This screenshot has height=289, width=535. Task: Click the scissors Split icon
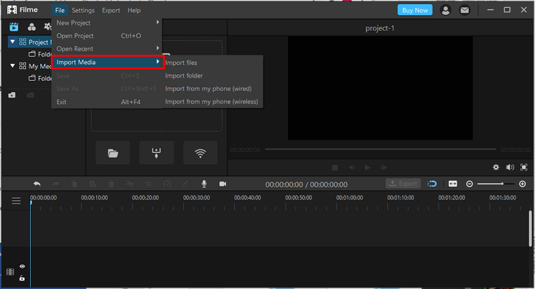(x=130, y=184)
